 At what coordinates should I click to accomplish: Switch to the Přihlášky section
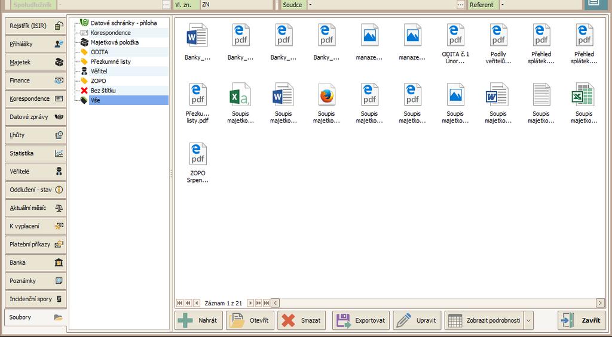tap(35, 44)
